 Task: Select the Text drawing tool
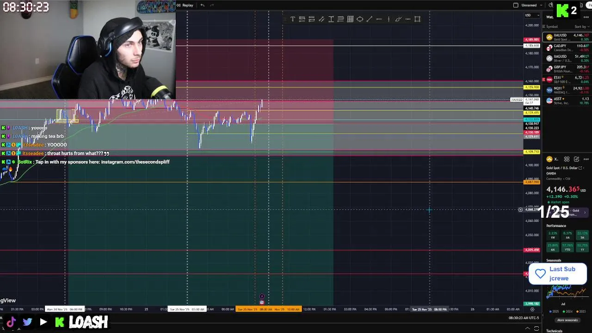click(292, 19)
